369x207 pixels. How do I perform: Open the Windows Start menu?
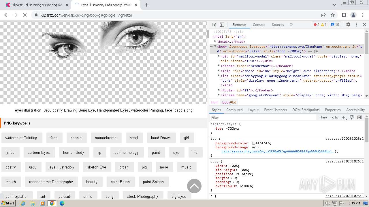click(x=8, y=203)
